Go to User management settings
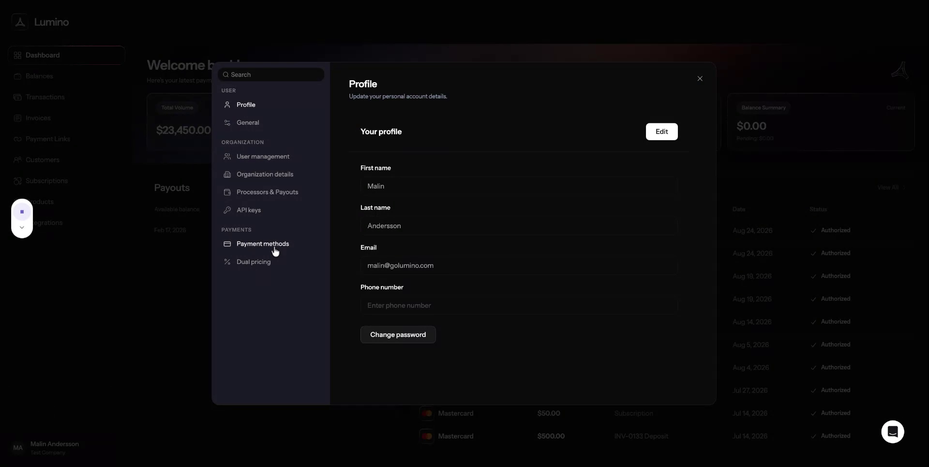Viewport: 929px width, 467px height. click(x=271, y=157)
